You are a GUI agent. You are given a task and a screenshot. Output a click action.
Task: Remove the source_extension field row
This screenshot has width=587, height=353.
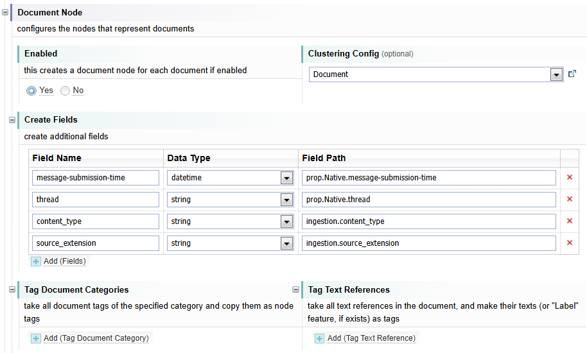pos(569,243)
